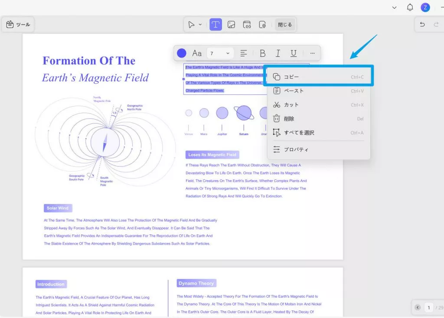Select the page location marker tool
This screenshot has width=444, height=318.
[x=262, y=25]
